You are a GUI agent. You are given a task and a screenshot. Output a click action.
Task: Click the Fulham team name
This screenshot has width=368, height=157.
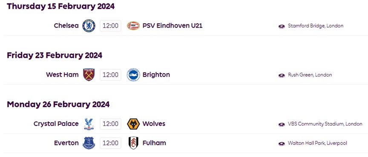pos(154,143)
